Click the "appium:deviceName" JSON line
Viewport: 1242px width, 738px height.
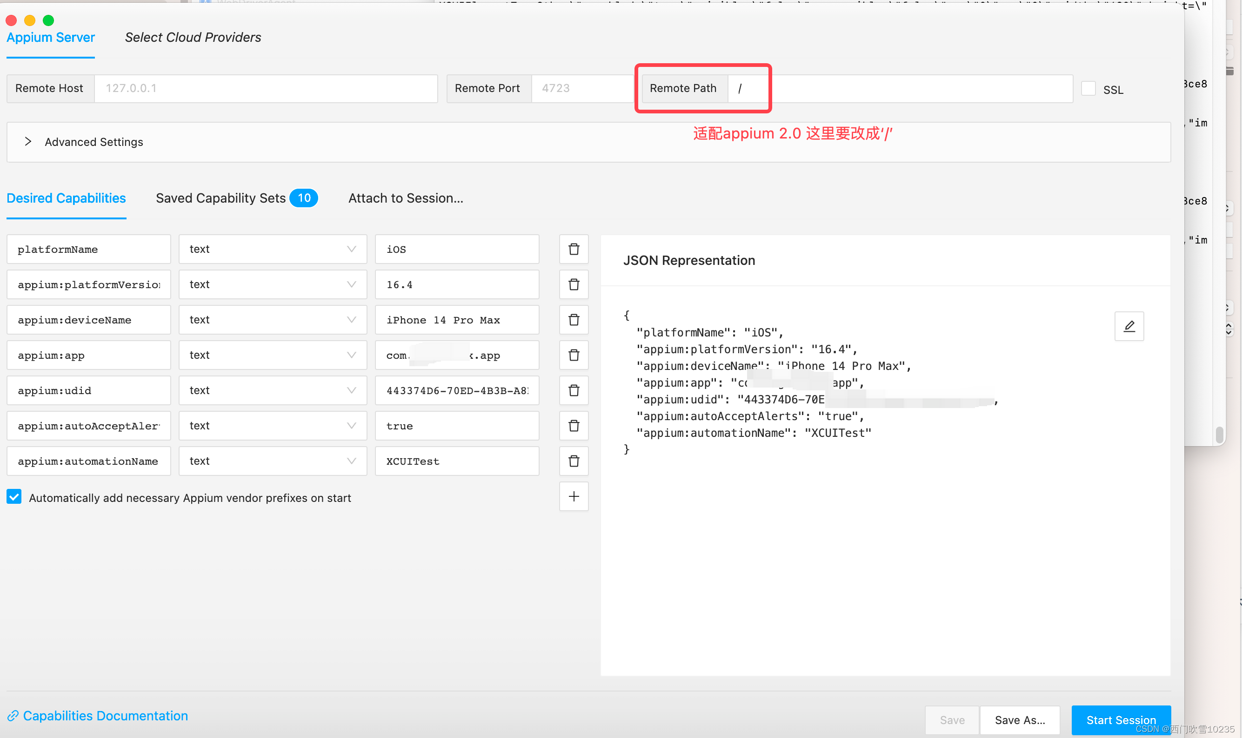click(774, 366)
